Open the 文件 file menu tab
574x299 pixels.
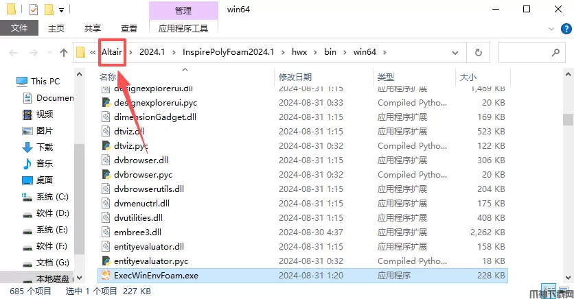[x=19, y=28]
